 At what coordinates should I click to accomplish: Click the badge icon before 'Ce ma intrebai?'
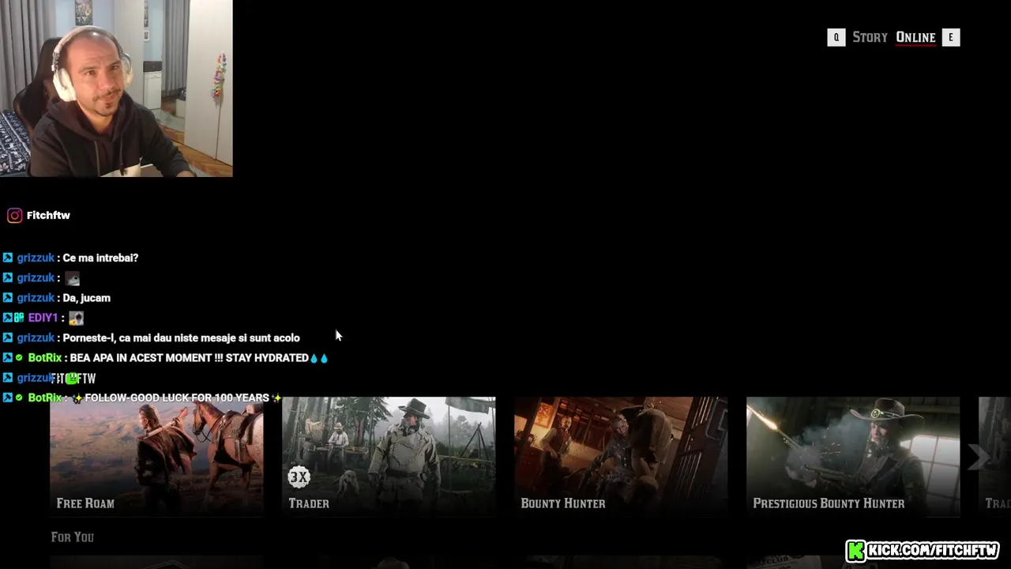coord(8,258)
